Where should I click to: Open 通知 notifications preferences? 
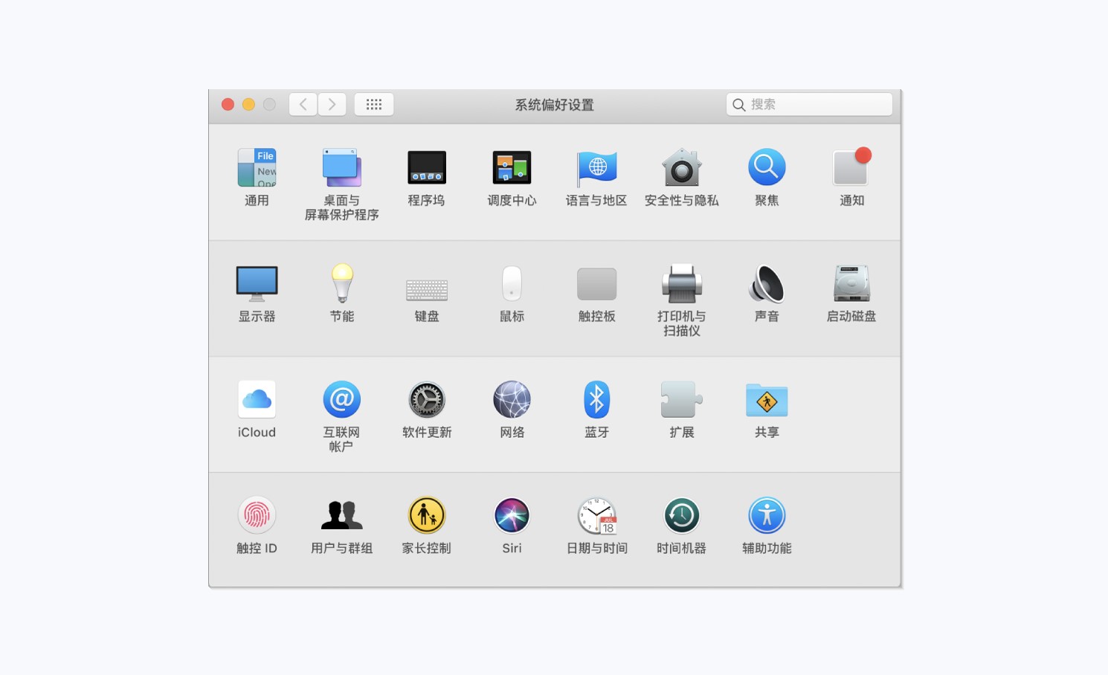pos(851,168)
